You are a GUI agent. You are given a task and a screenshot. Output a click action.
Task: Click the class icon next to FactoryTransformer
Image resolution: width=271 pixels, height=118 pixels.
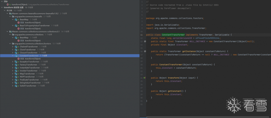pyautogui.click(x=16, y=65)
